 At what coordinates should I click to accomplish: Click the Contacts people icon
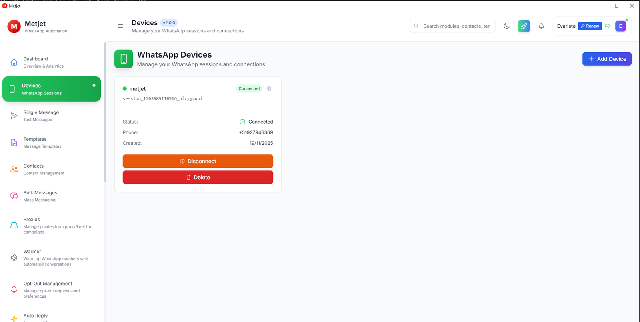coord(14,169)
